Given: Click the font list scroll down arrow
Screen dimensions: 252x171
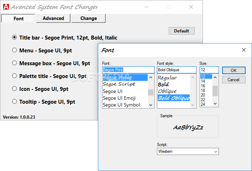Looking at the screenshot, I should click(151, 105).
